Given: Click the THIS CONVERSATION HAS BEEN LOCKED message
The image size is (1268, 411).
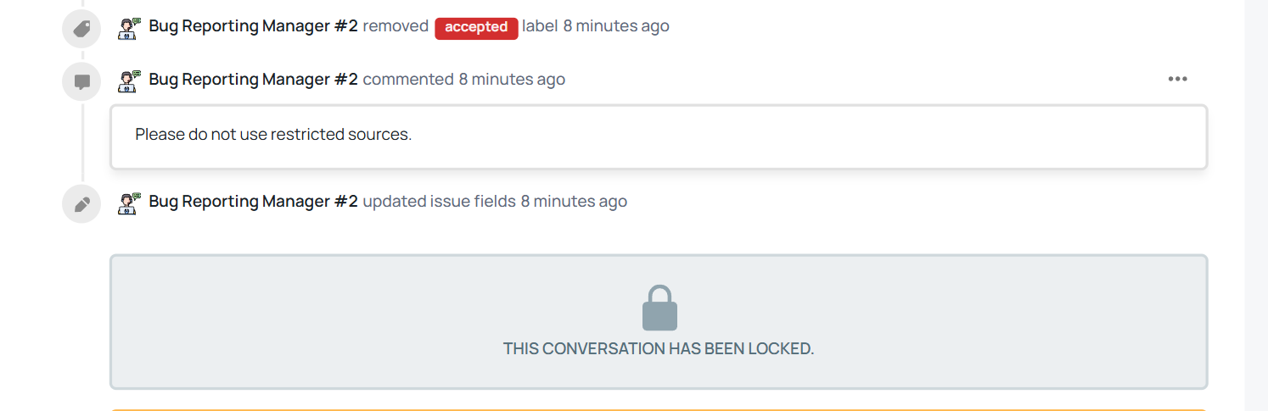Looking at the screenshot, I should [x=659, y=348].
